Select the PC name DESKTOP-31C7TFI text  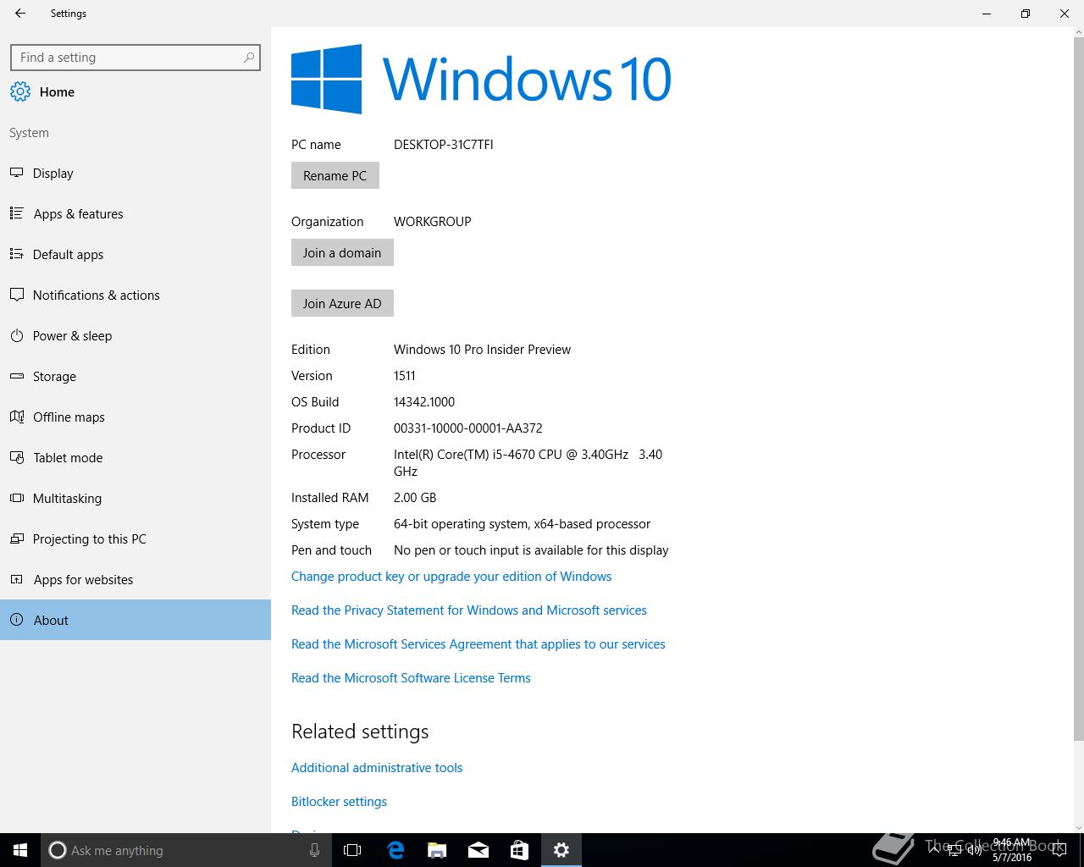[x=444, y=145]
